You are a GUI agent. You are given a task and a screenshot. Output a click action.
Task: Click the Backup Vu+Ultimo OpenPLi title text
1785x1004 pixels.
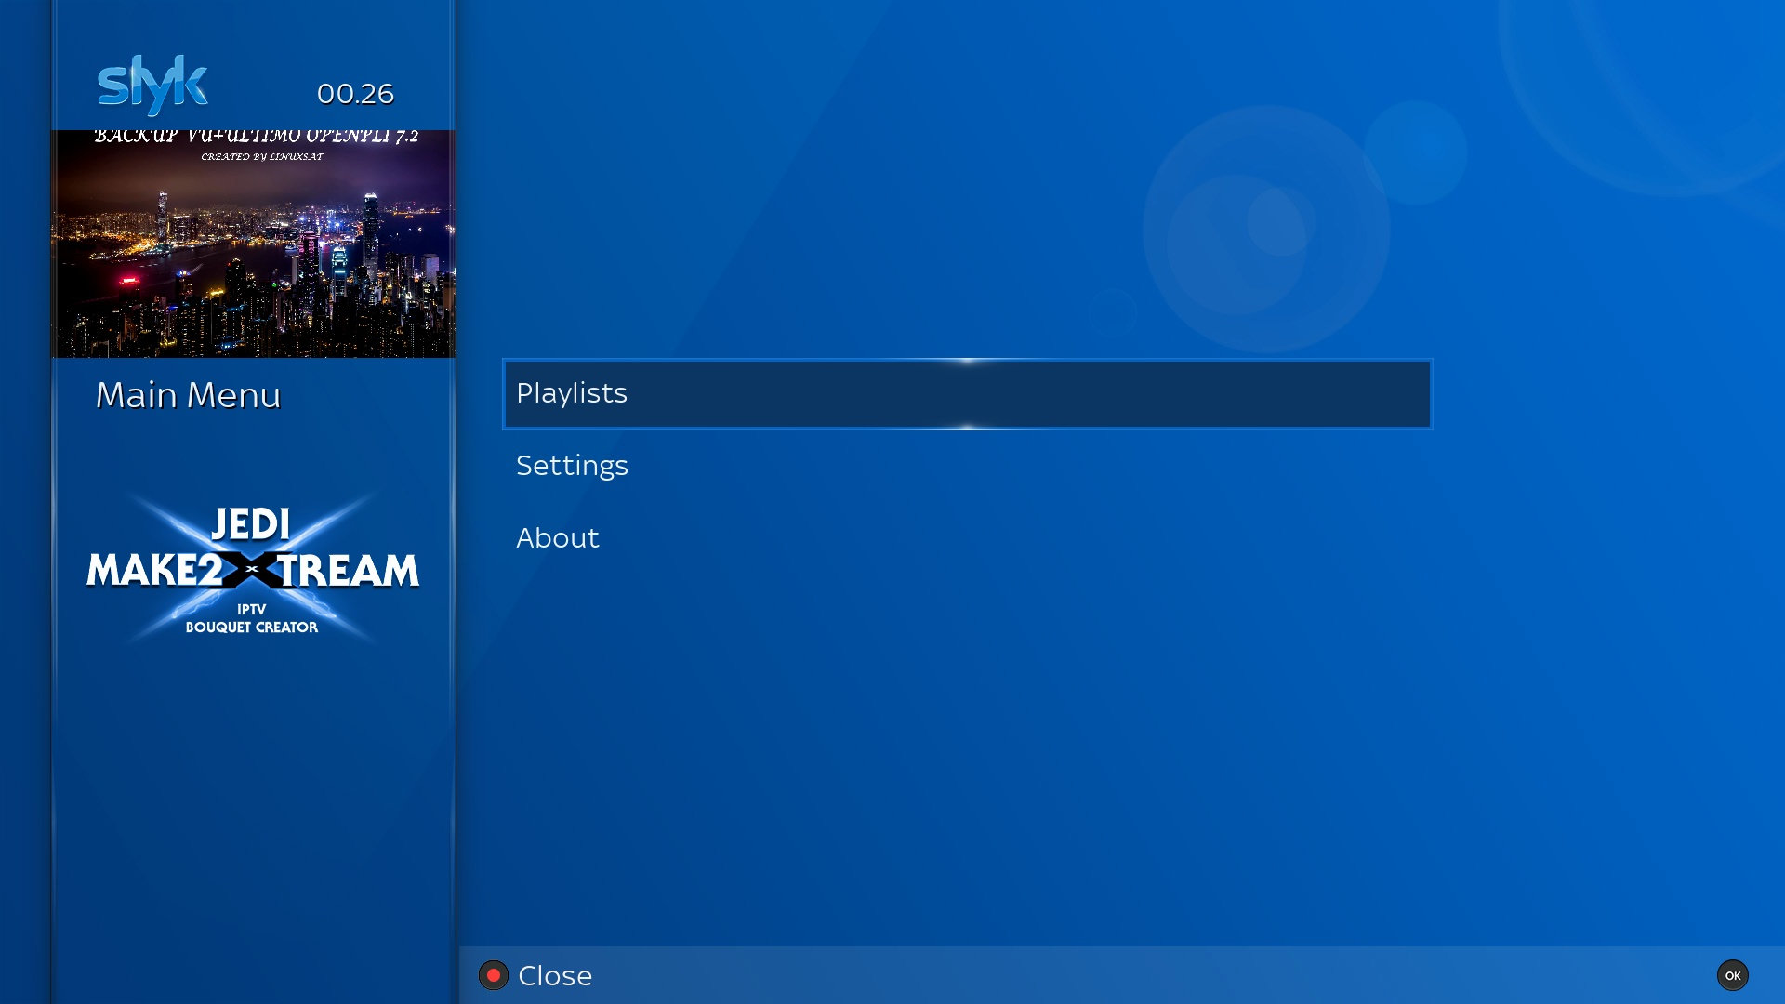click(x=257, y=137)
